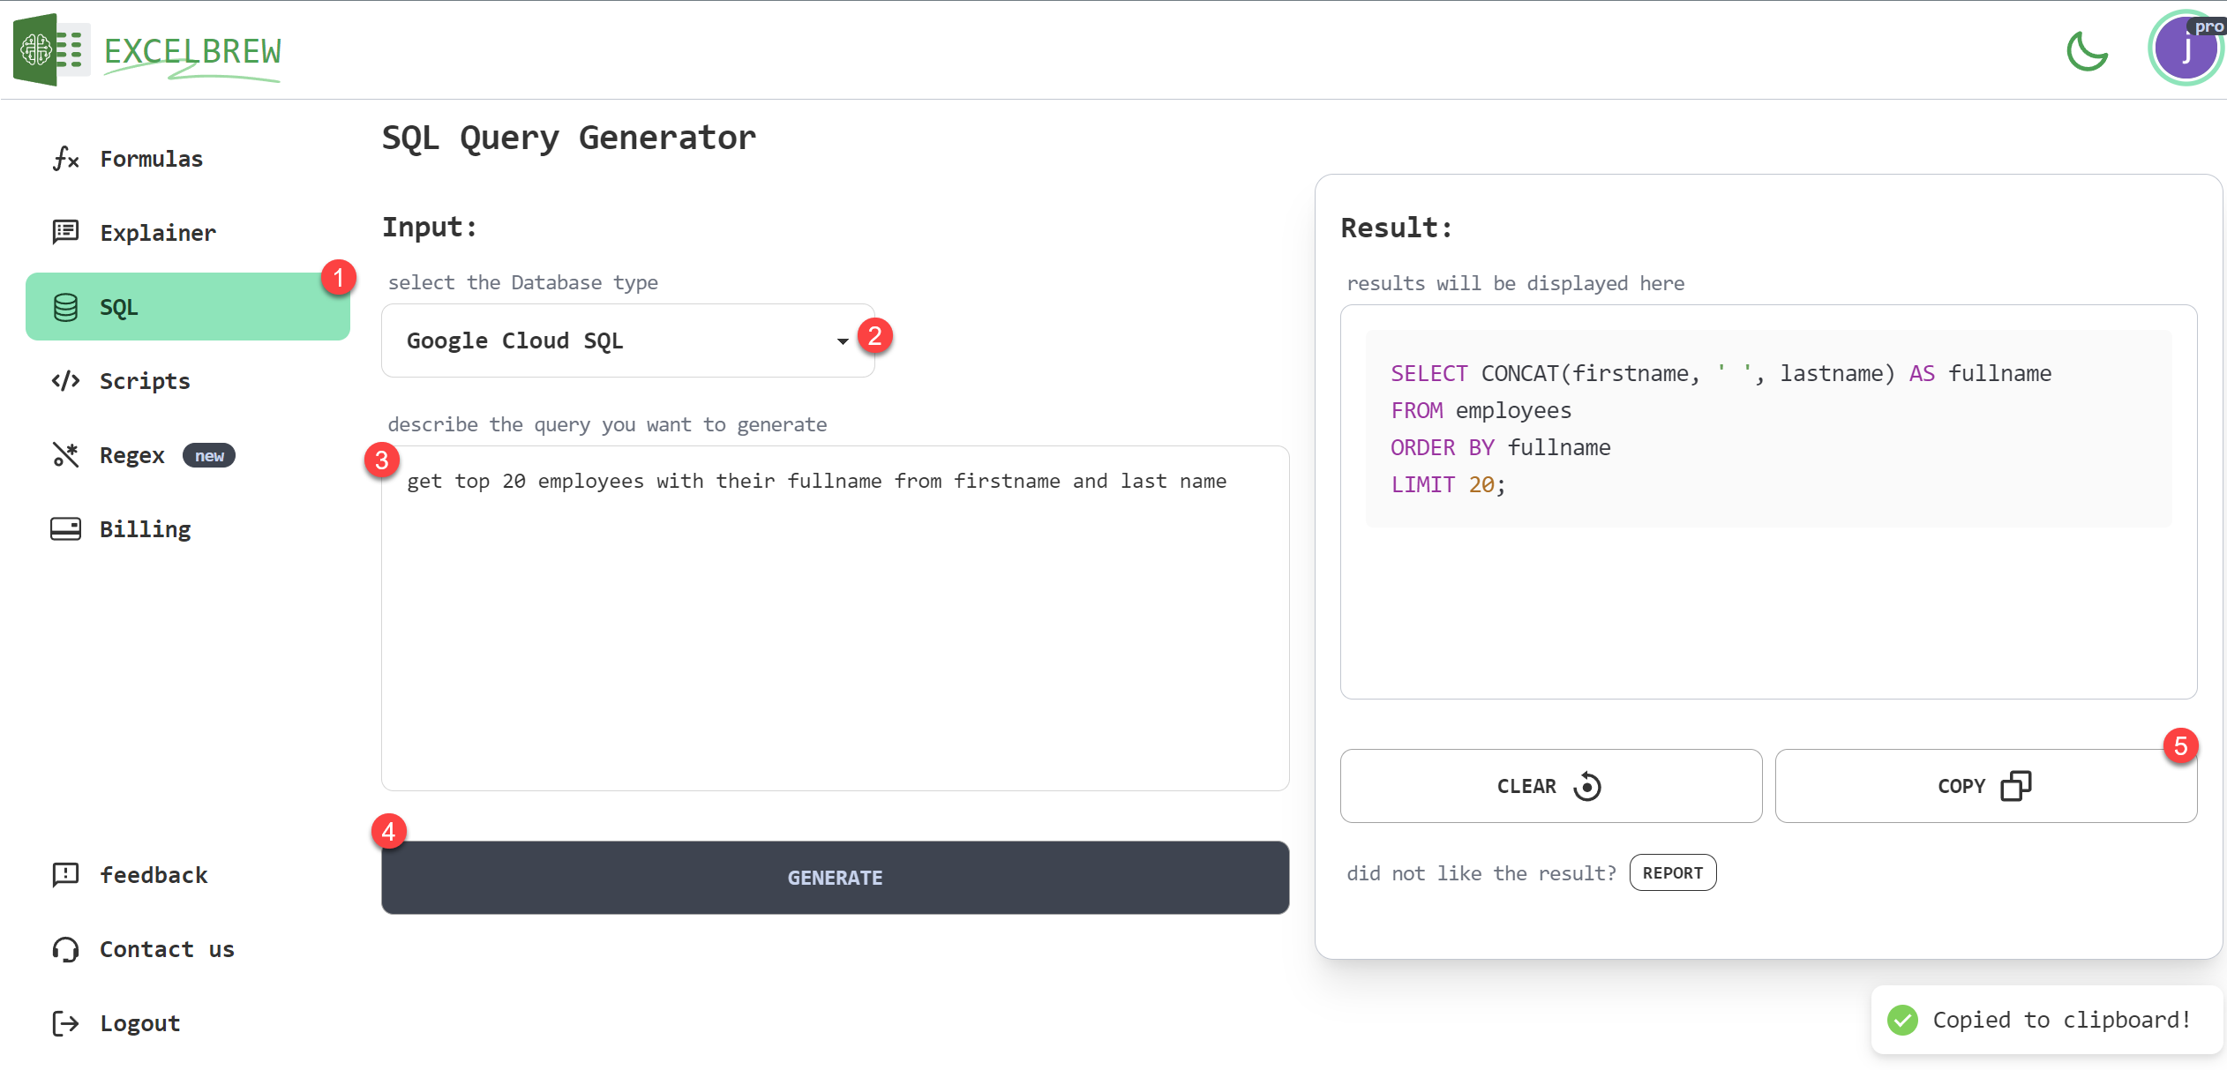Click the ExcelBrew logo
Screen dimensions: 2227x1070
(x=148, y=50)
